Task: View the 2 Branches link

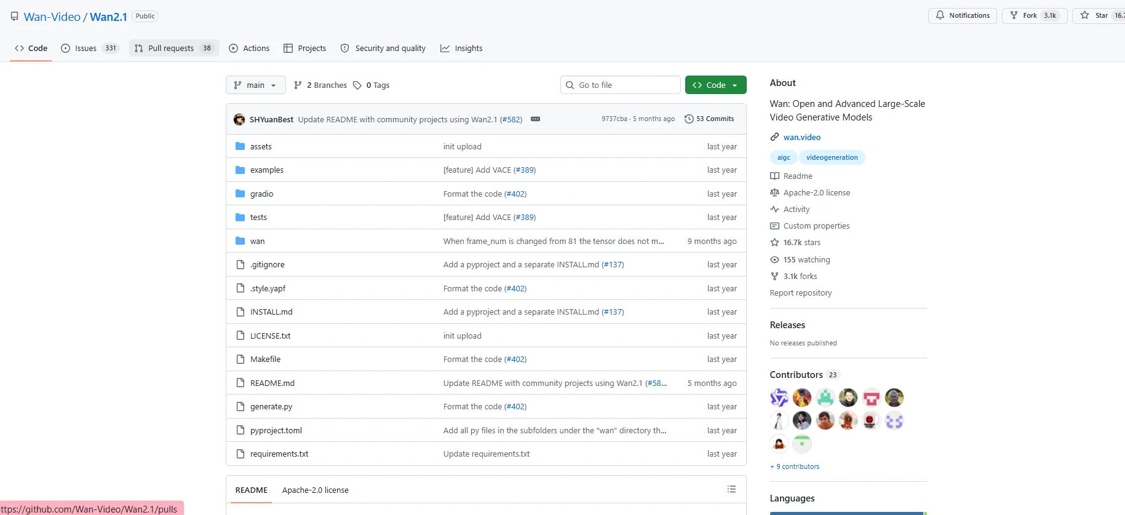Action: (320, 85)
